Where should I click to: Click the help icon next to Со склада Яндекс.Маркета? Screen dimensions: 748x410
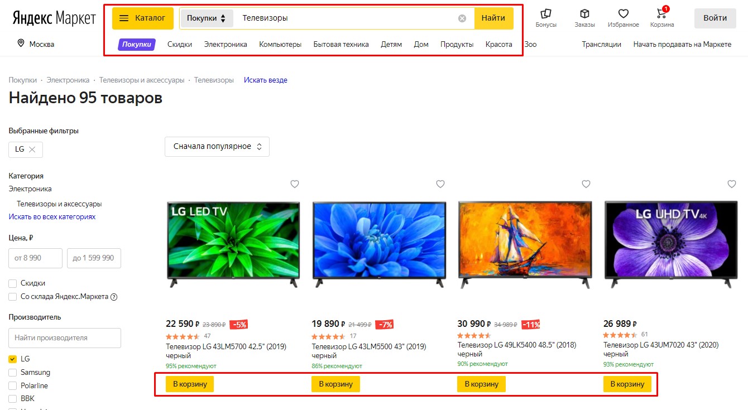tap(114, 297)
